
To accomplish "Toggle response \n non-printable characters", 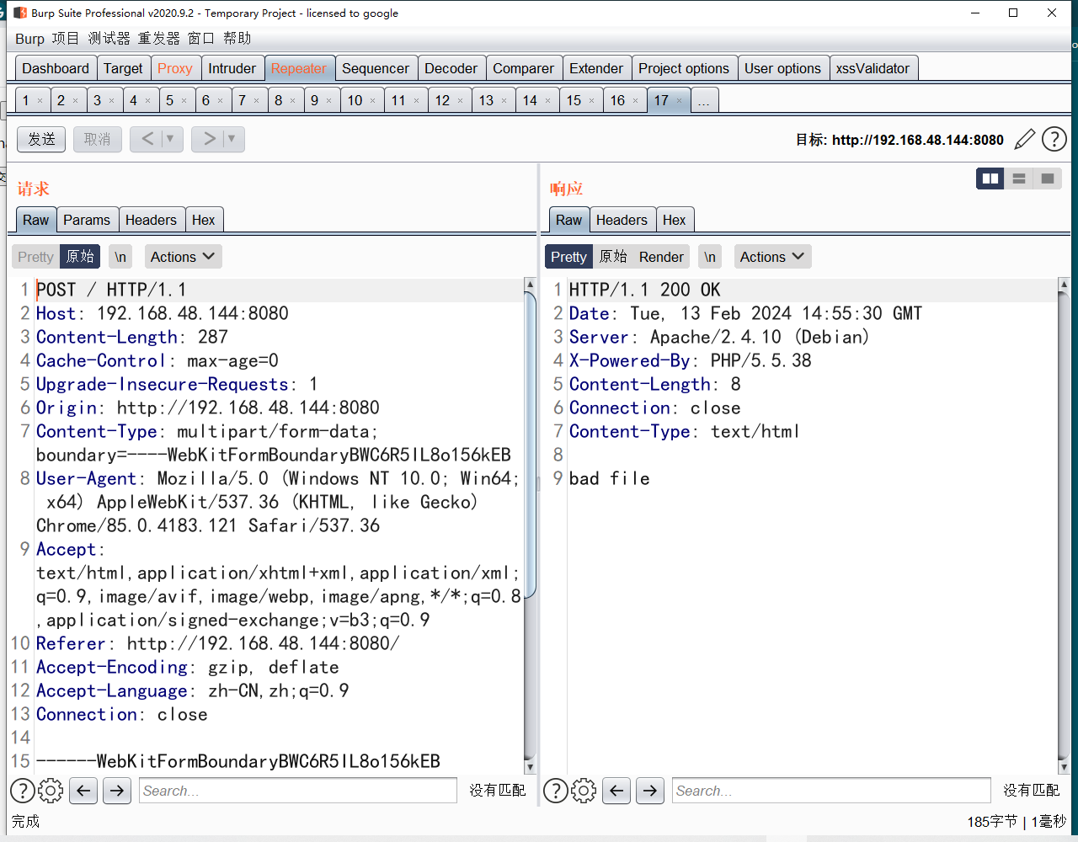I will click(x=710, y=257).
